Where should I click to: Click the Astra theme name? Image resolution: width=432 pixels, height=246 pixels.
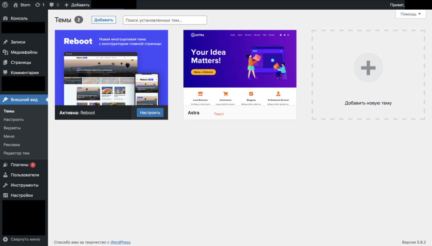[x=193, y=113]
